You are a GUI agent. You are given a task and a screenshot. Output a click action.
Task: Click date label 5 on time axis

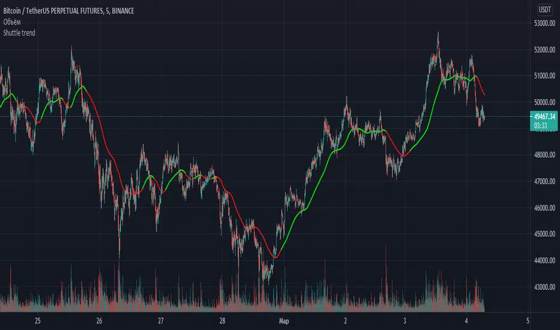528,321
